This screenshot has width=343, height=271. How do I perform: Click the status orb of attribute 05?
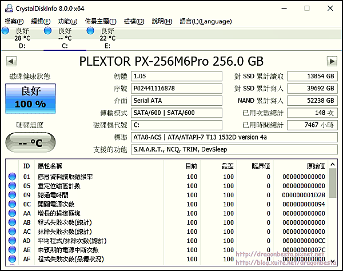12,186
